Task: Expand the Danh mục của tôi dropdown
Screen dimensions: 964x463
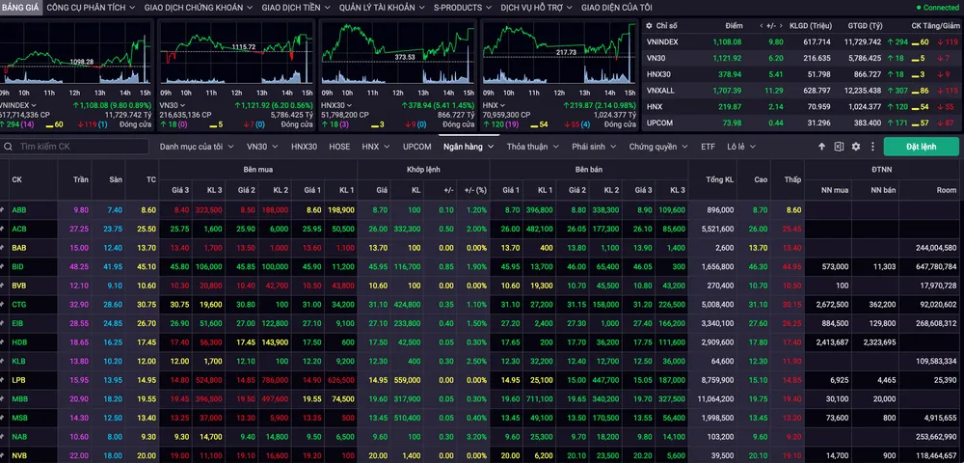Action: 229,147
